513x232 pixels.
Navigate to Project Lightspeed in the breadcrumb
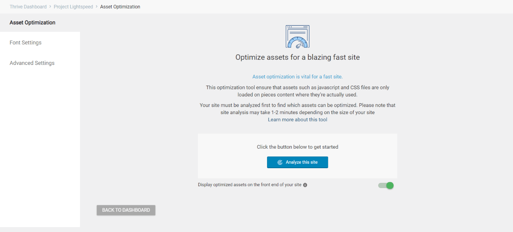(73, 7)
